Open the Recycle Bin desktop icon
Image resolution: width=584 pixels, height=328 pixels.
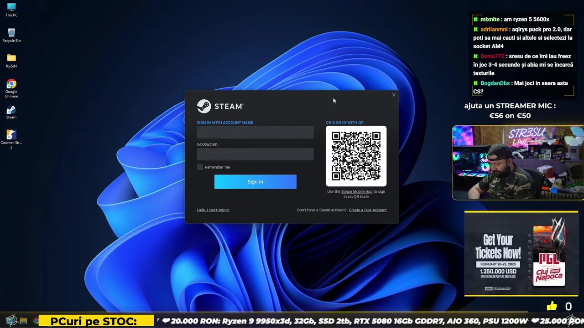(11, 35)
